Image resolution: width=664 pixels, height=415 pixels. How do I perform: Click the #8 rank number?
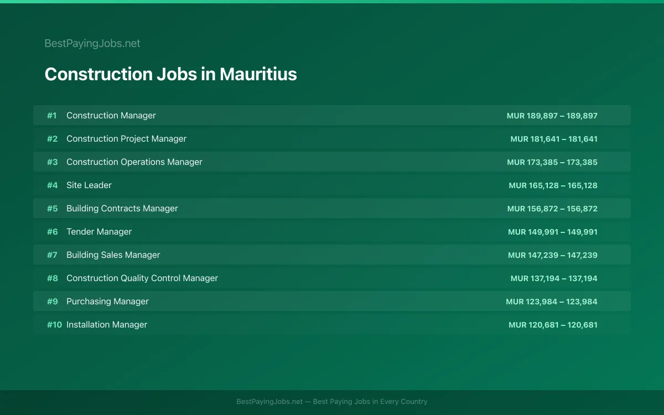point(52,278)
